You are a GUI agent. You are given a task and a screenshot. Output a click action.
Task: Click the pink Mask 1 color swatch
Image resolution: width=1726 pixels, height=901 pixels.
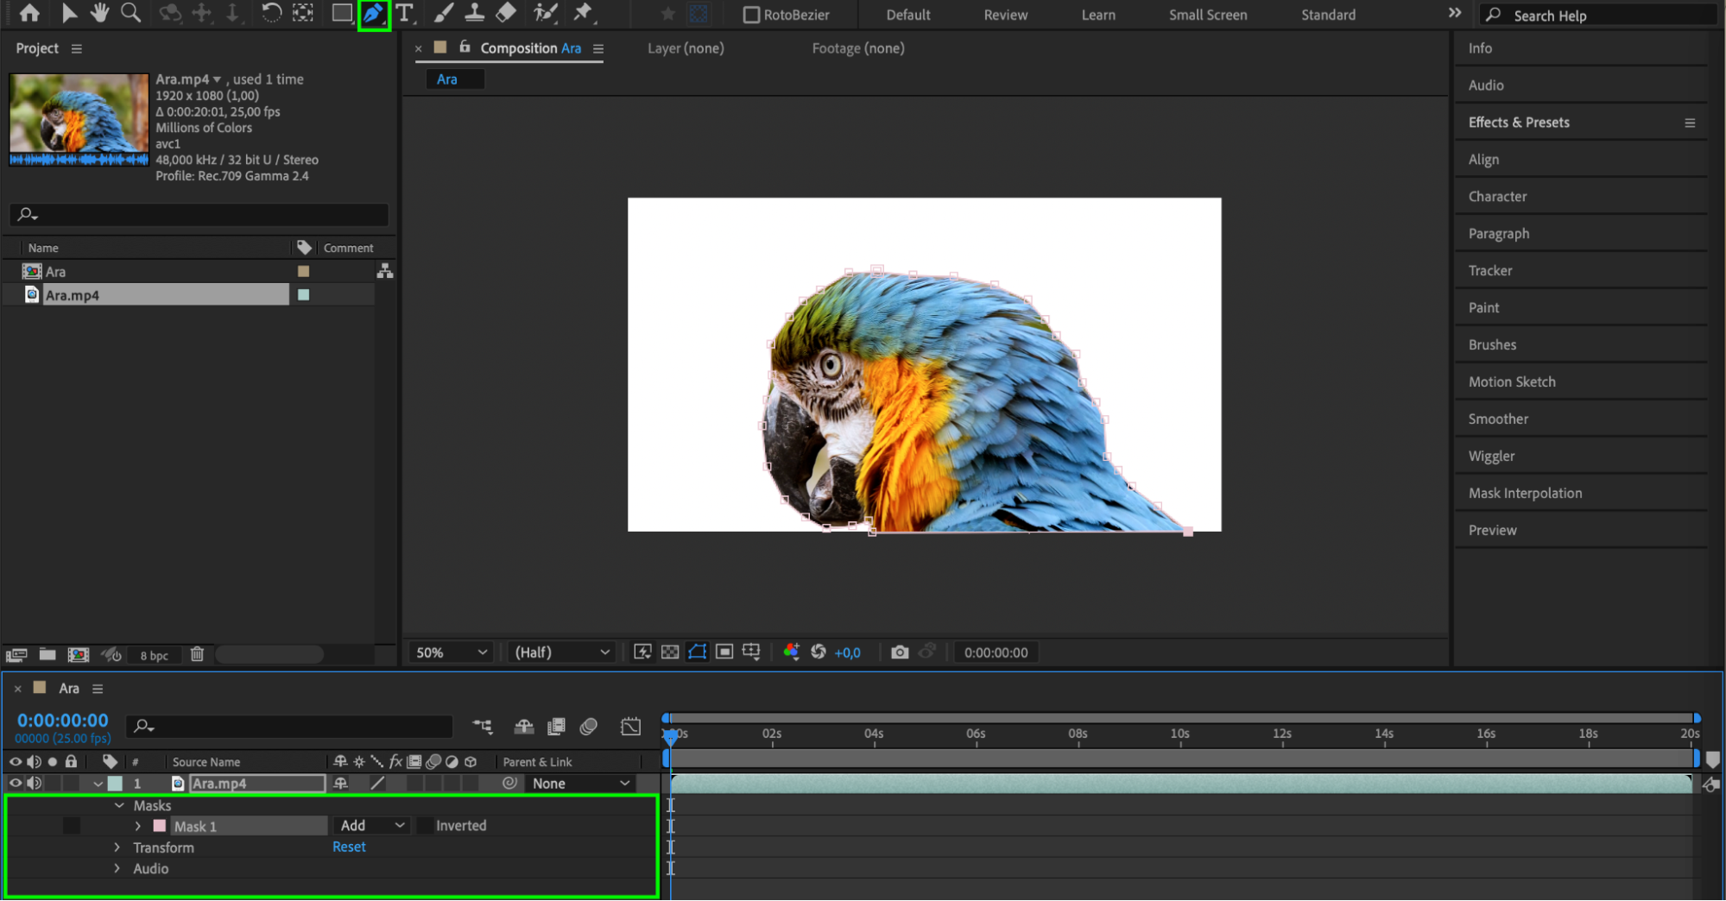(x=160, y=826)
